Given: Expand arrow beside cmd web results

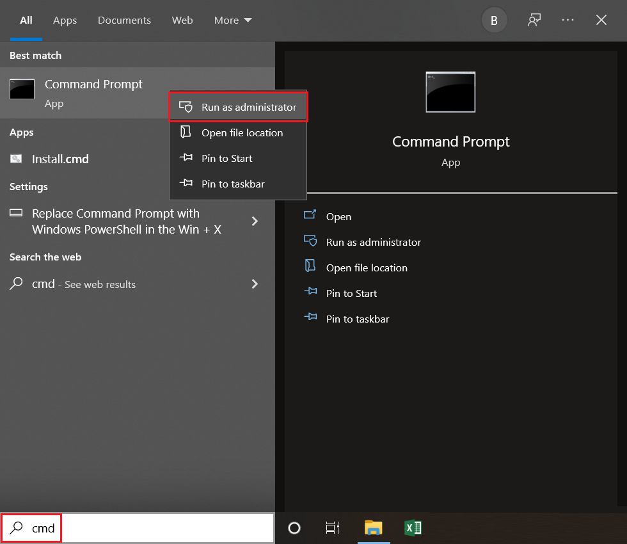Looking at the screenshot, I should (255, 284).
